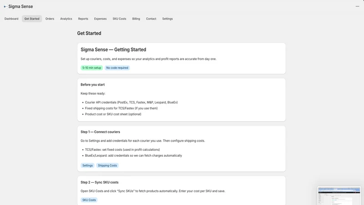Click the Step 2 — Sync SKU costs heading

click(99, 182)
